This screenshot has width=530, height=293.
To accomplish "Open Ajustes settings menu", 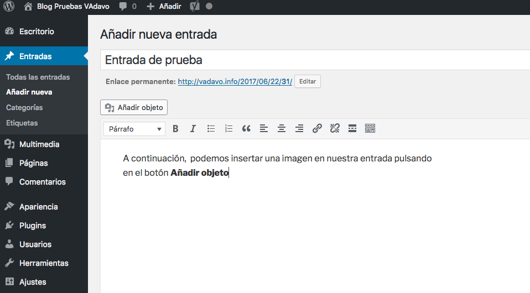I will 33,282.
